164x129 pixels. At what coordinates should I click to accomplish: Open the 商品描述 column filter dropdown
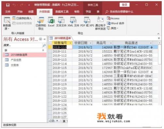pyautogui.click(x=151, y=43)
